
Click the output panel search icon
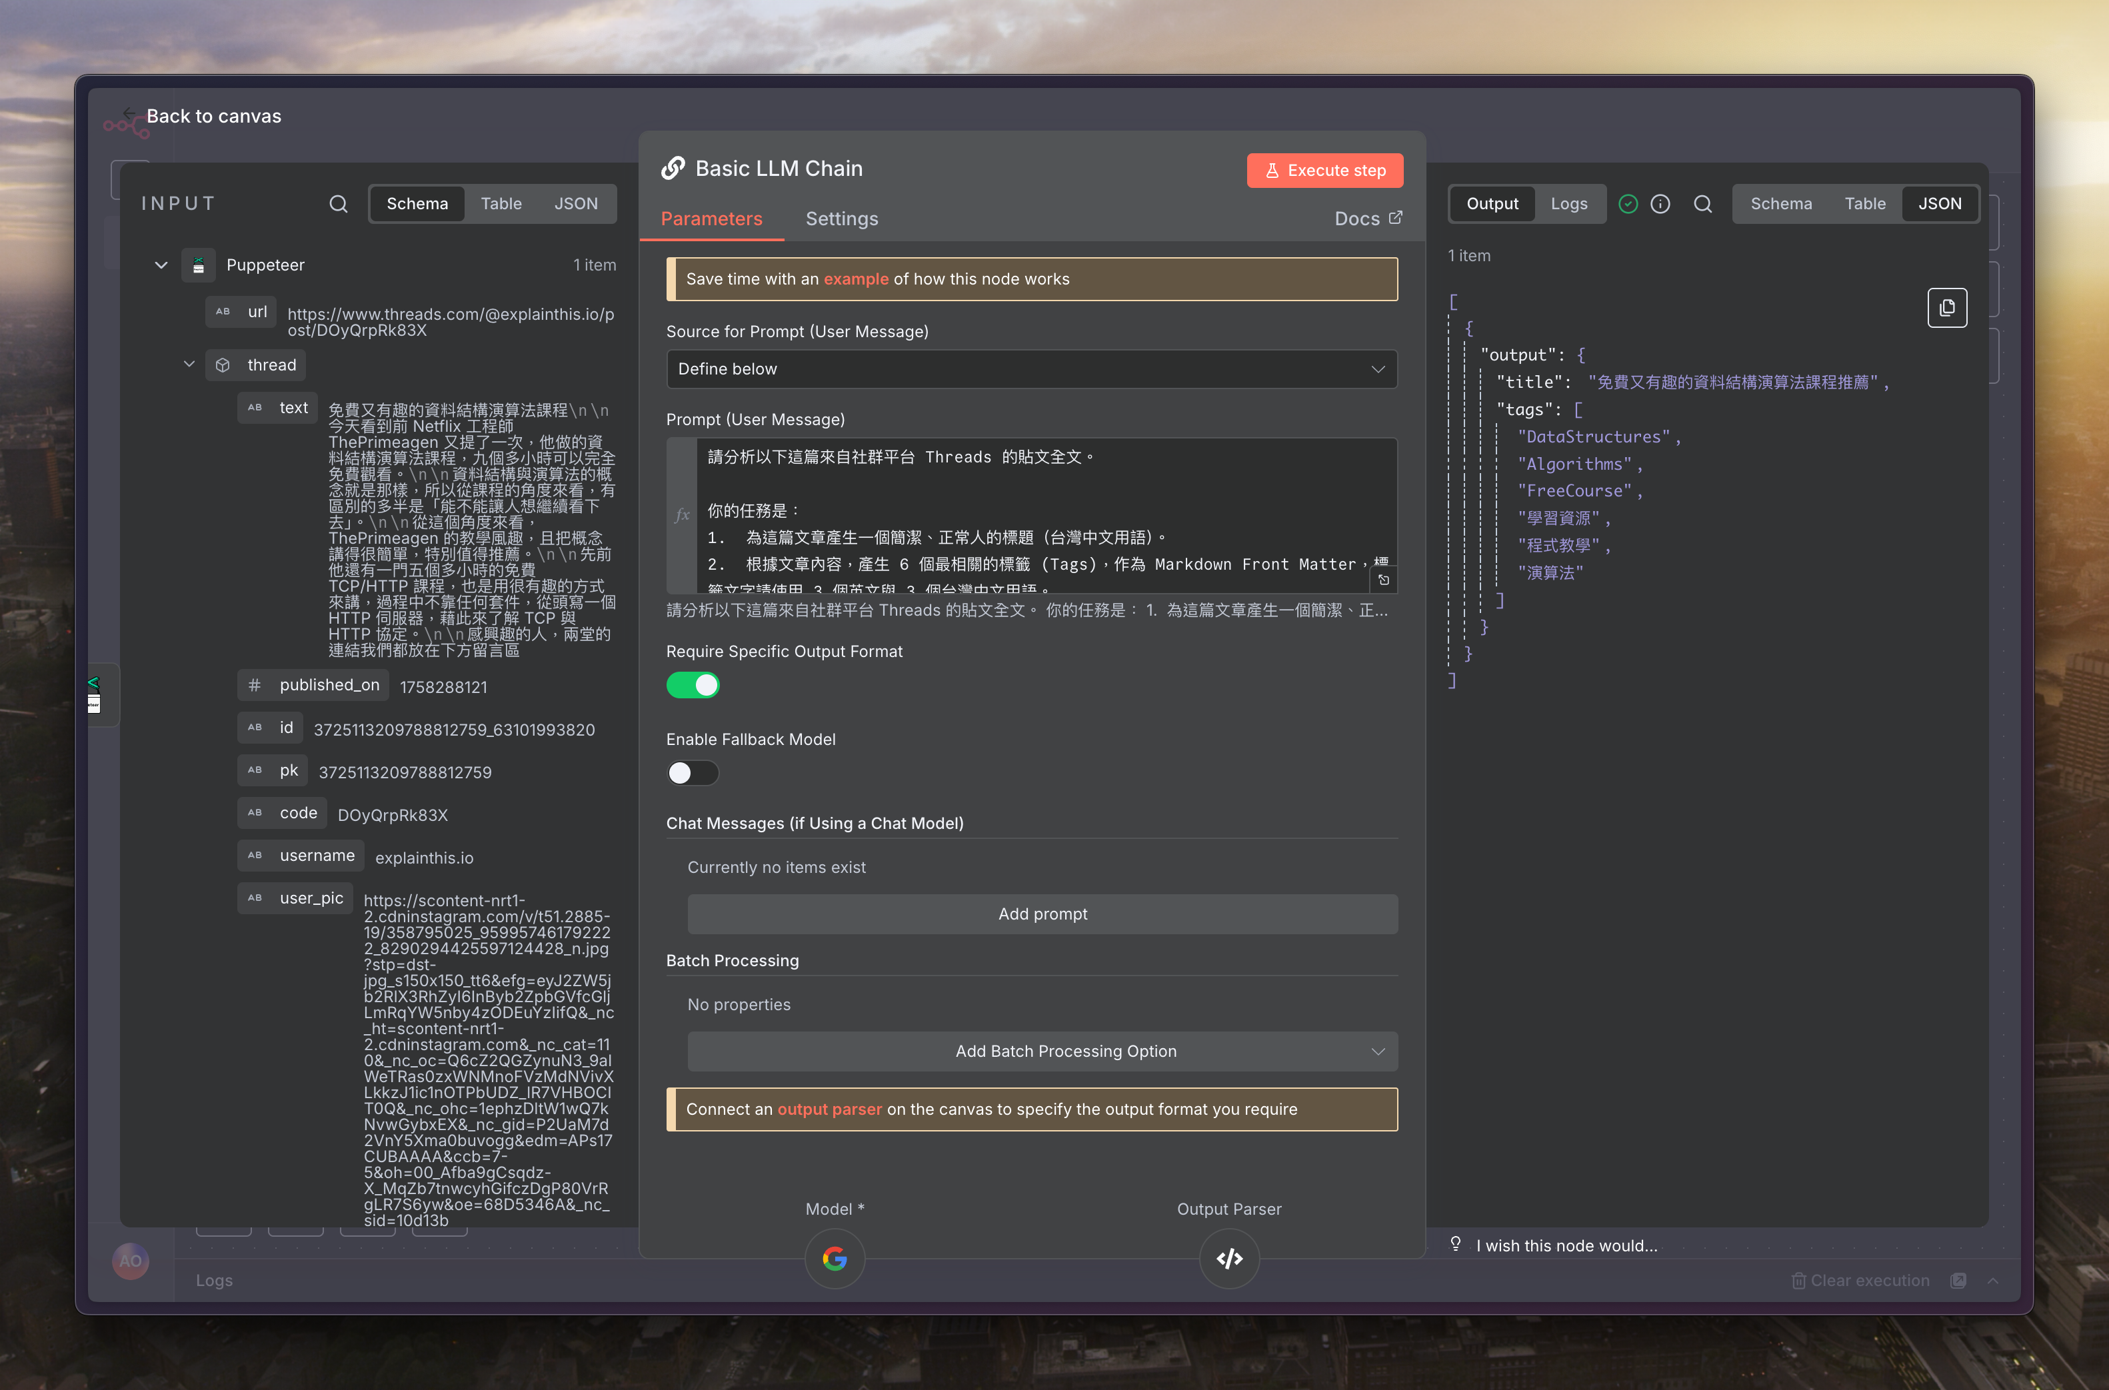1702,204
